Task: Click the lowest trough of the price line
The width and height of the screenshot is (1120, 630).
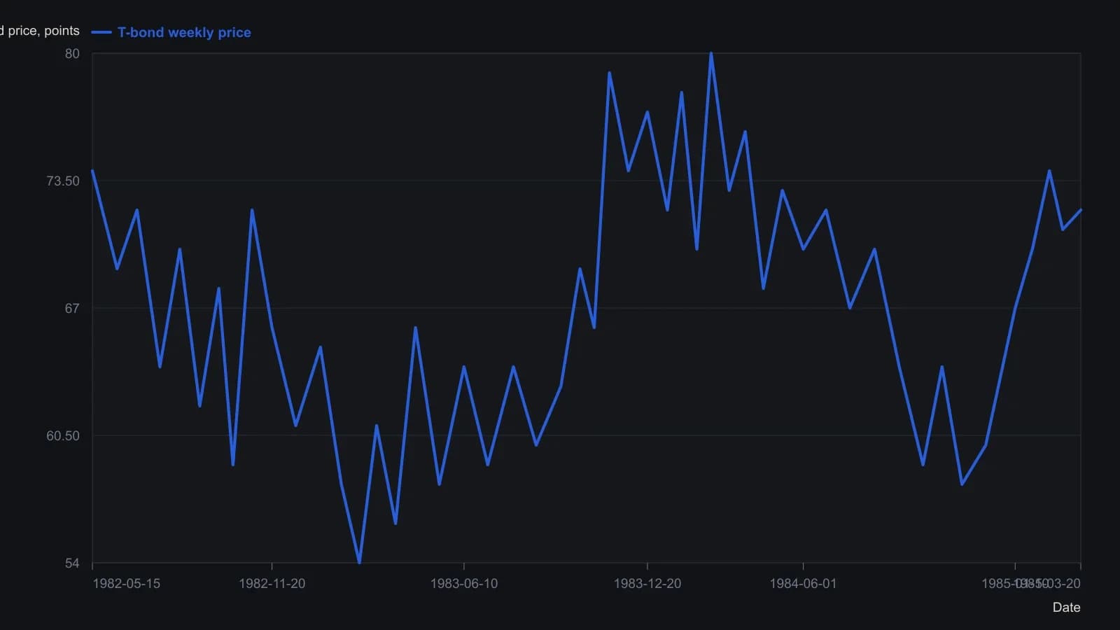Action: 359,562
